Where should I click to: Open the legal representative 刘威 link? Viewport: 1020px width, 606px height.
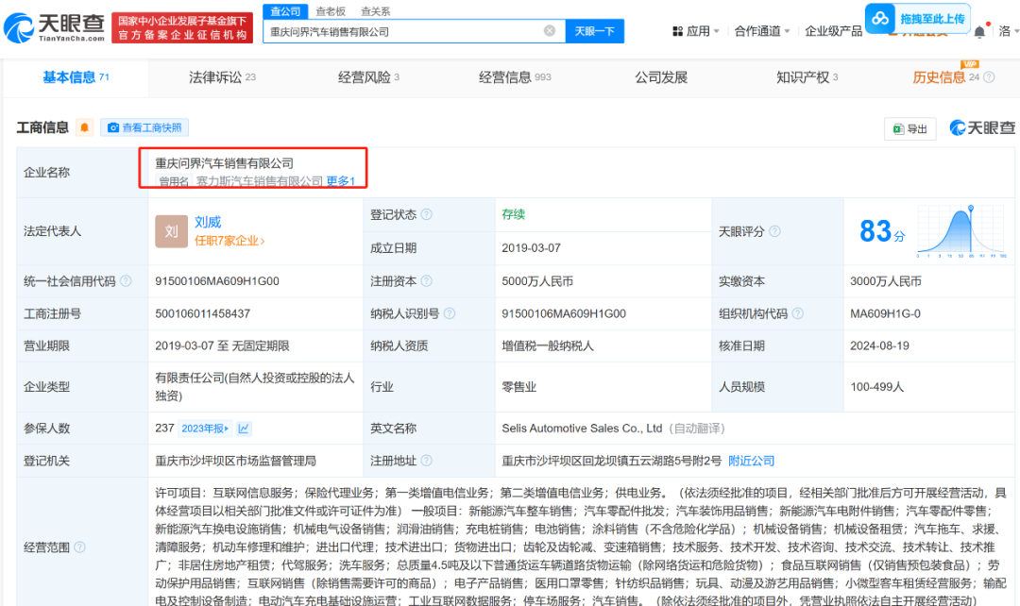pyautogui.click(x=208, y=222)
